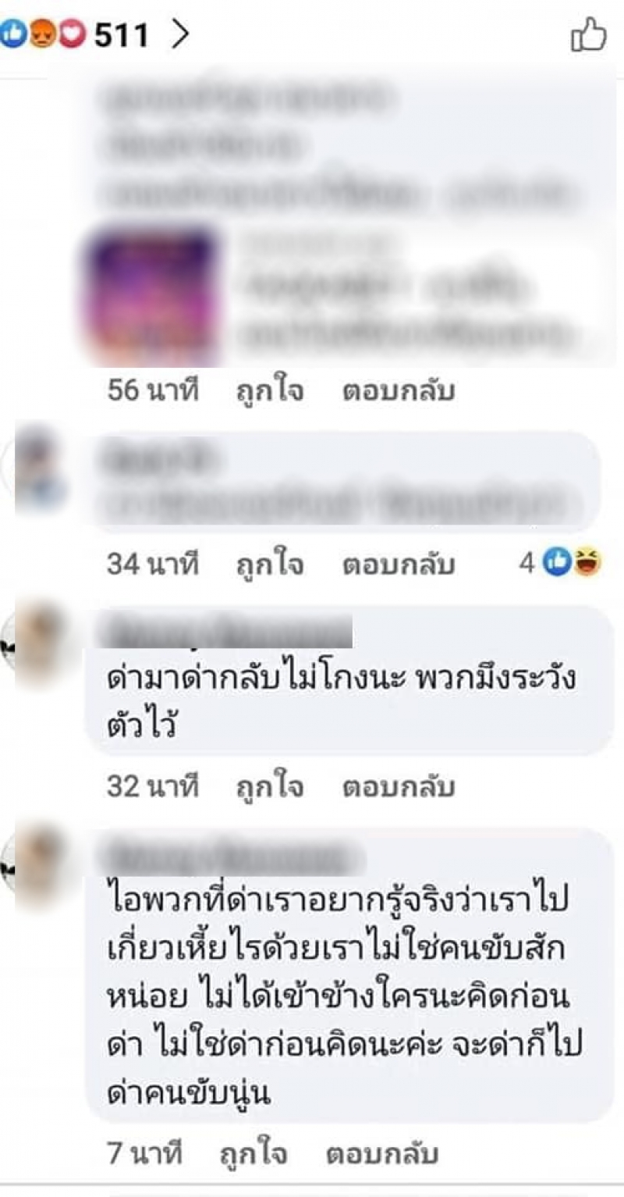Reply to the comment posted 34 นาที ago

tap(399, 565)
